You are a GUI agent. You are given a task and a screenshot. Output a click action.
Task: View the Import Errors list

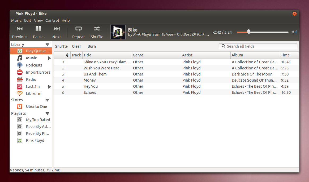coord(38,72)
